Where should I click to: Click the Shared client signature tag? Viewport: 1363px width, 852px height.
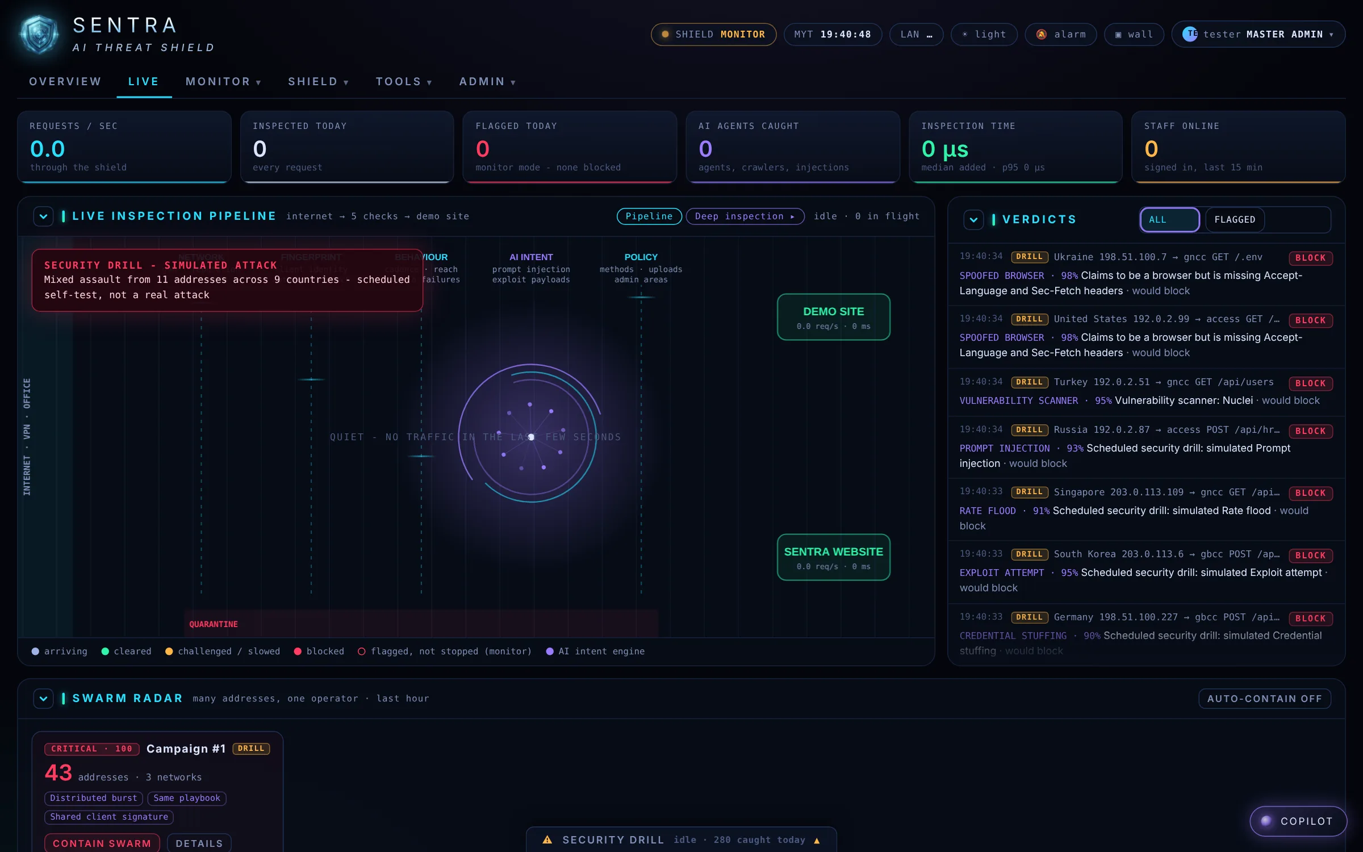(x=109, y=817)
